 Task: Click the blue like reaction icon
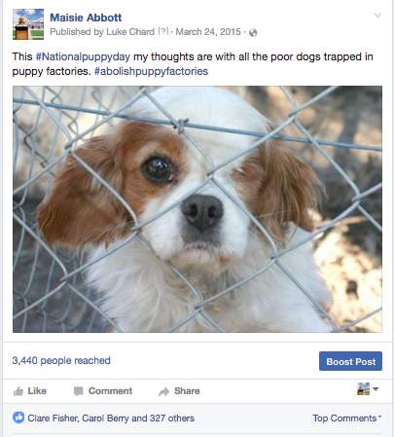18,418
